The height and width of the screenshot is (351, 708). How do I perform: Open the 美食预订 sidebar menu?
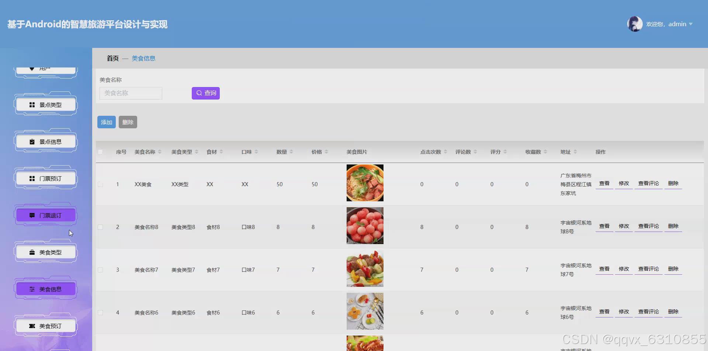pos(46,326)
